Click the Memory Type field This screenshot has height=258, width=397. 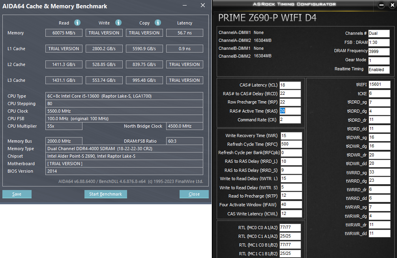tap(124, 149)
